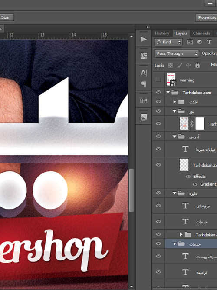Image resolution: width=217 pixels, height=290 pixels.
Task: Click the Opacity label field
Action: (209, 53)
